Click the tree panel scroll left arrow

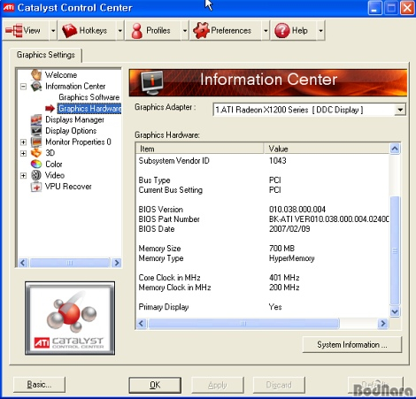23,263
